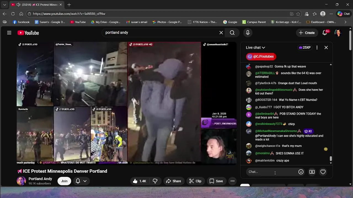The image size is (353, 198).
Task: Expand the Live chat mode dropdown
Action: (255, 48)
